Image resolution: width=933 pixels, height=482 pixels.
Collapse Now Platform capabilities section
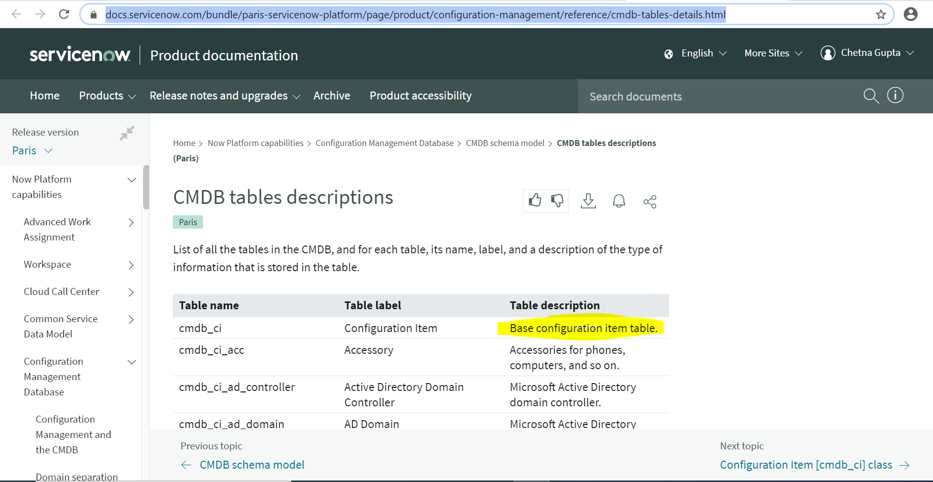[132, 180]
